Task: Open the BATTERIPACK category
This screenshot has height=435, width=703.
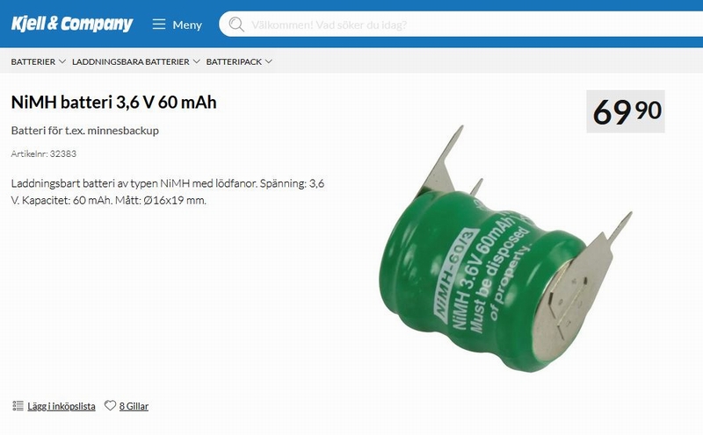Action: (234, 61)
